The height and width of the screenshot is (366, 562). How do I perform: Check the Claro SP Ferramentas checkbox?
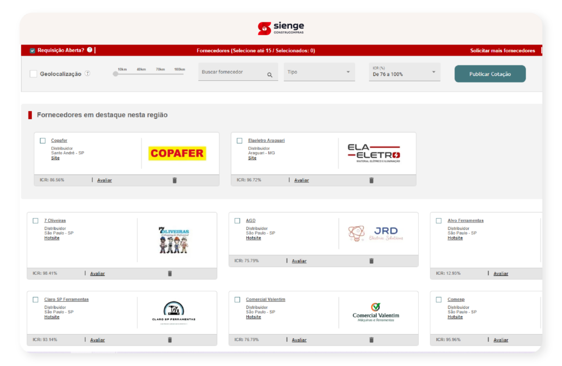click(x=36, y=300)
